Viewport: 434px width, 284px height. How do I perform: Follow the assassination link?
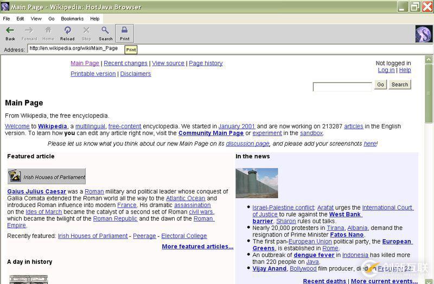193,205
